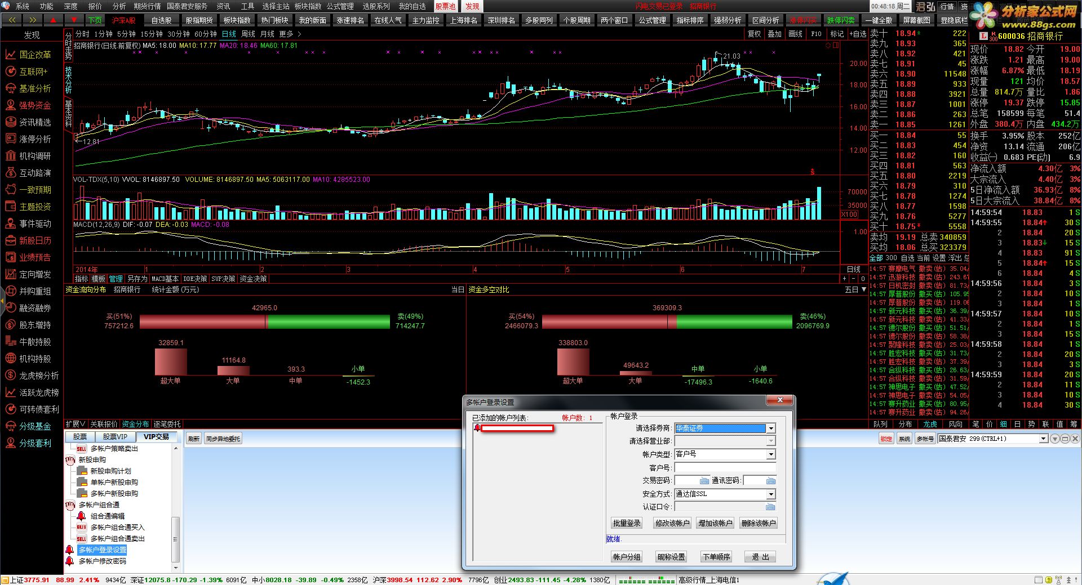Click the 修改该帐户 button
Viewport: 1082px width, 585px height.
click(672, 523)
